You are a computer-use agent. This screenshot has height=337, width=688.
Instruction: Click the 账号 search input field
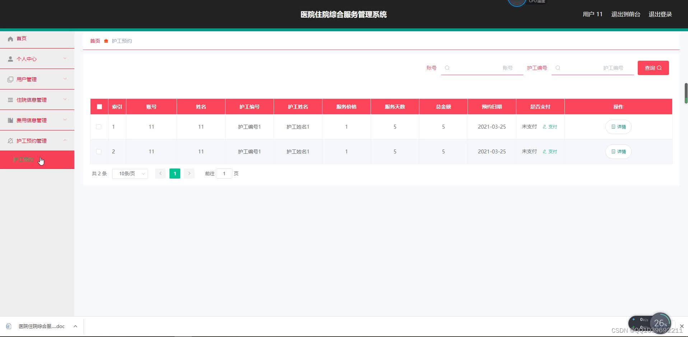(x=482, y=68)
